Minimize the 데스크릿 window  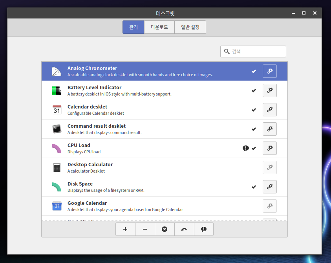click(x=293, y=13)
